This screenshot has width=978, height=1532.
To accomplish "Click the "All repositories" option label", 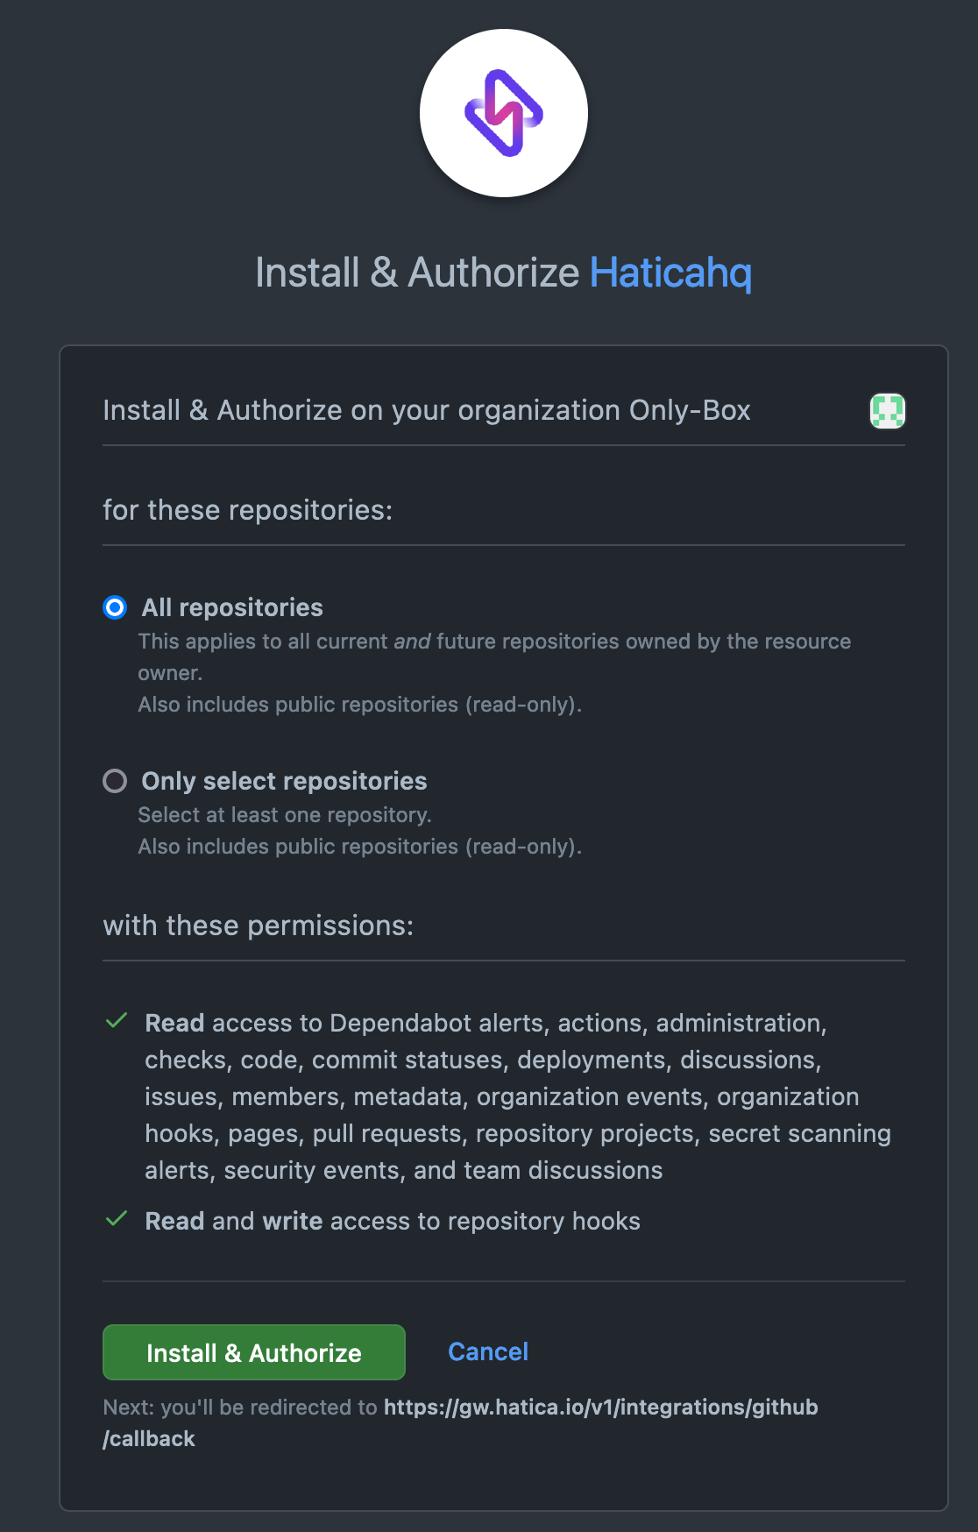I will pyautogui.click(x=232, y=607).
